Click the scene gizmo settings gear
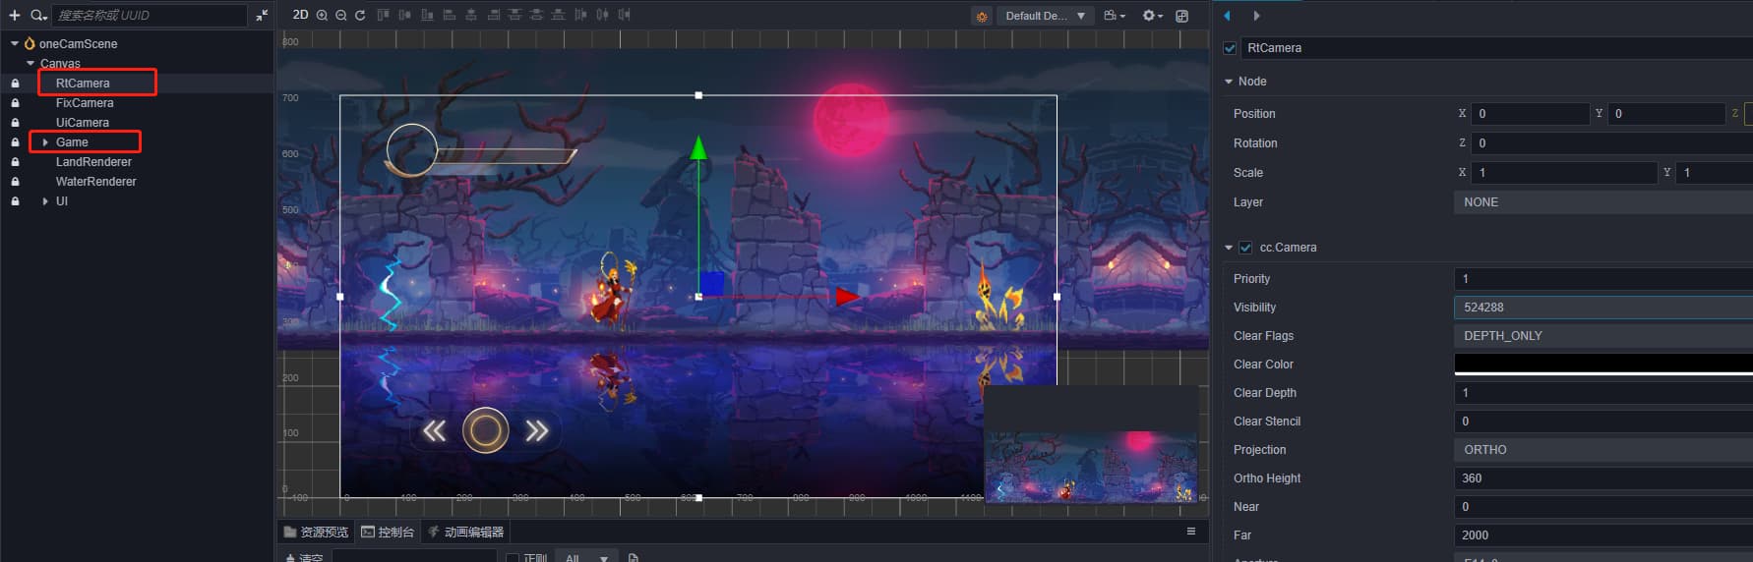Image resolution: width=1753 pixels, height=562 pixels. (x=1150, y=16)
